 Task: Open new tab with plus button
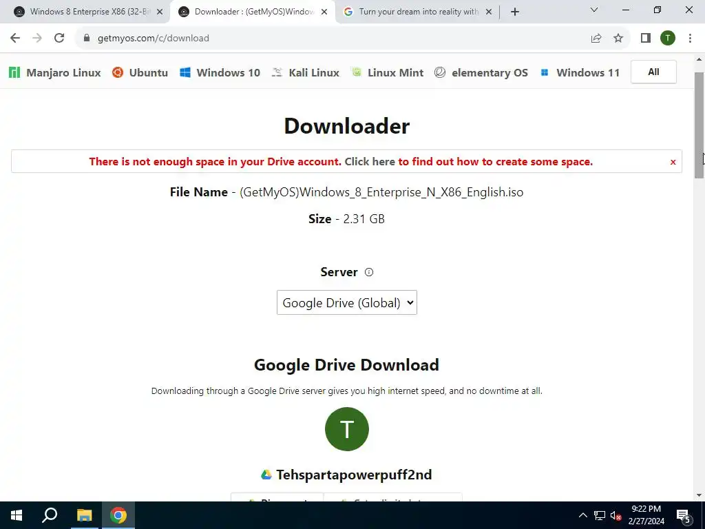pyautogui.click(x=515, y=12)
